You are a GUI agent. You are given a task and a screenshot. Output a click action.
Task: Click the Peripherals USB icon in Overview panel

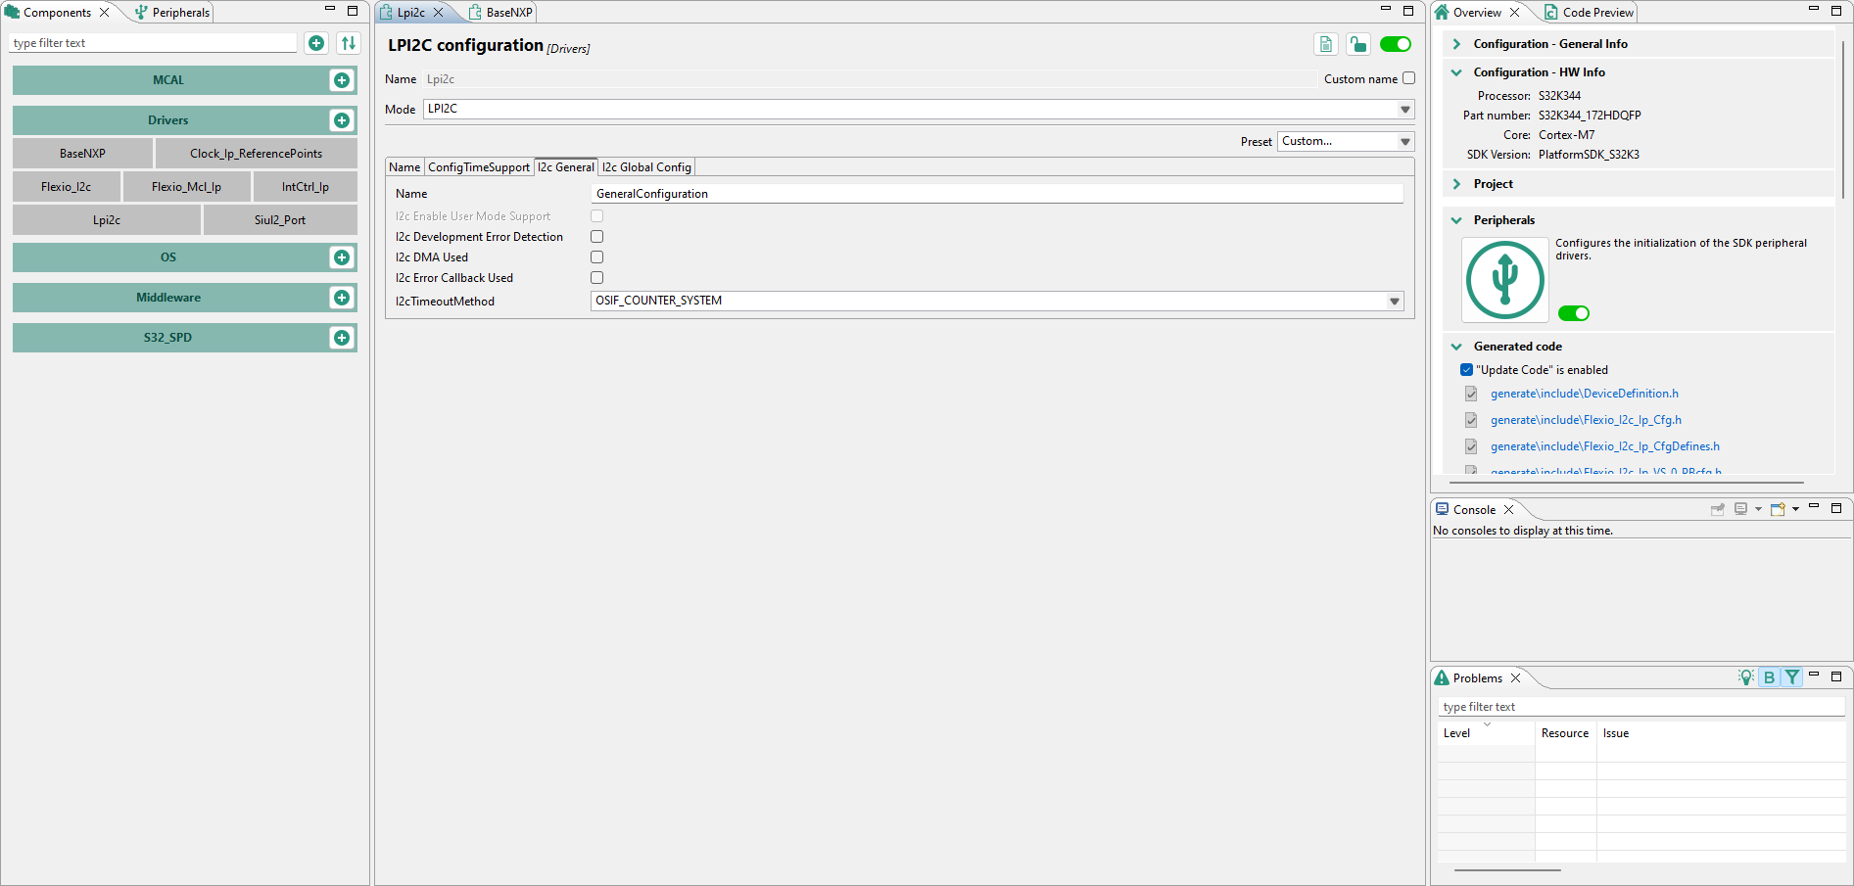point(1504,280)
